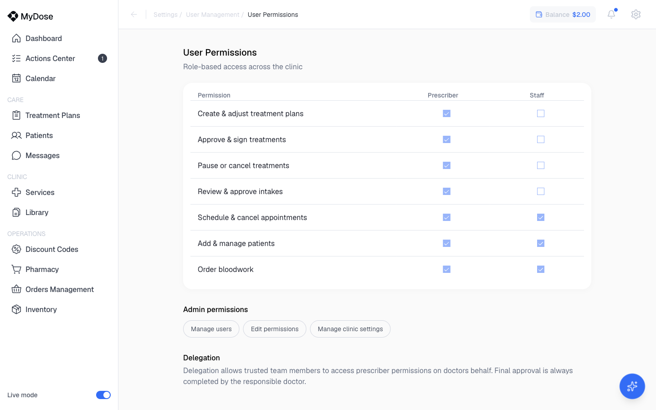Click the Balance $2.00 button

[563, 15]
